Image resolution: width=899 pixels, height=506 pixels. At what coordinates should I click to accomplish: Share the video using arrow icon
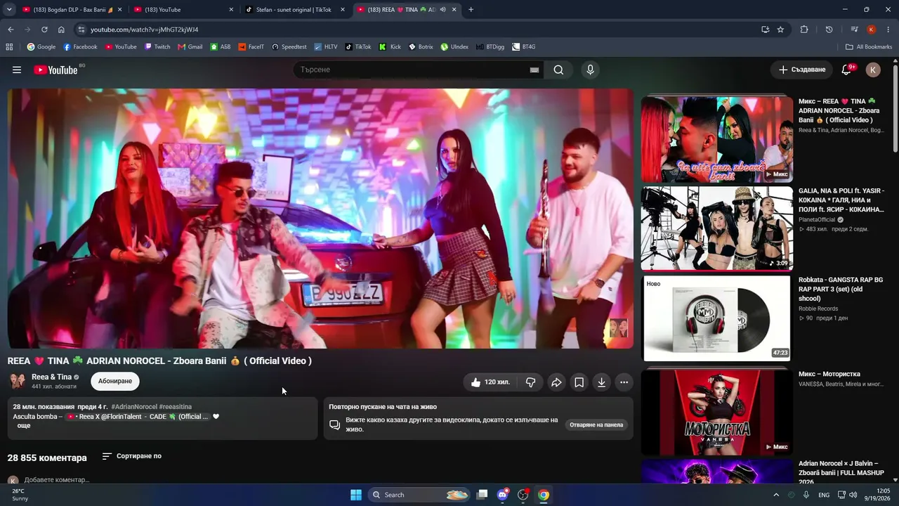[556, 382]
